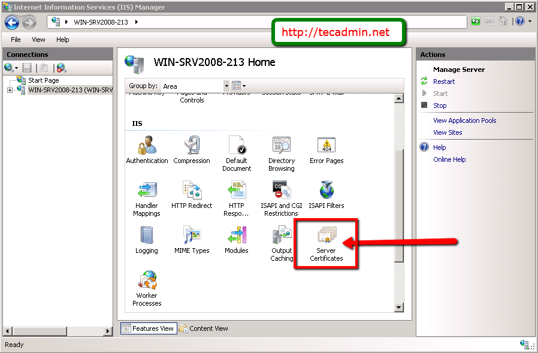Open the Directory Browsing feature
538x353 pixels.
pos(282,149)
